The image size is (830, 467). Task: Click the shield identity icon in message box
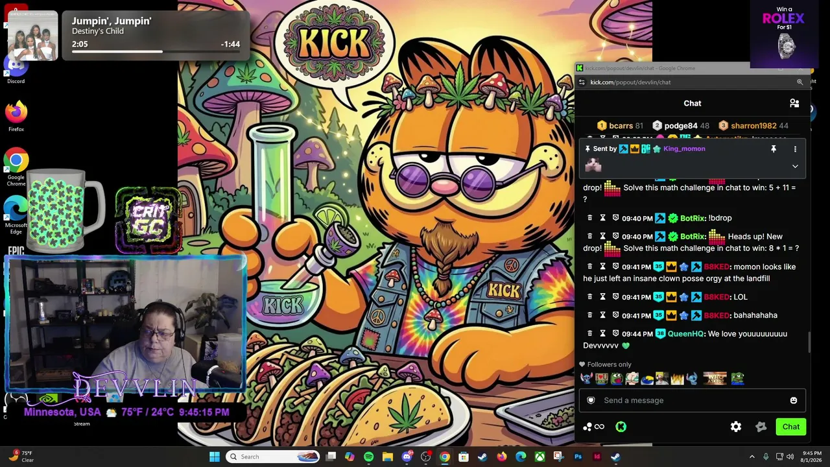591,400
